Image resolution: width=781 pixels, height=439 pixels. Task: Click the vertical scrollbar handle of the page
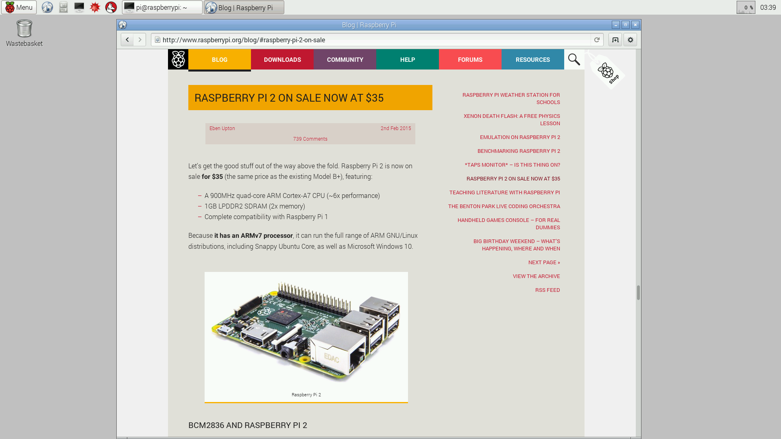click(x=638, y=293)
